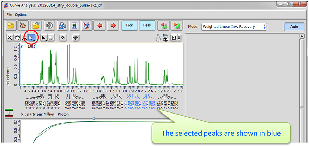The image size is (309, 146).
Task: Click the open folder icon
Action: click(x=12, y=26)
